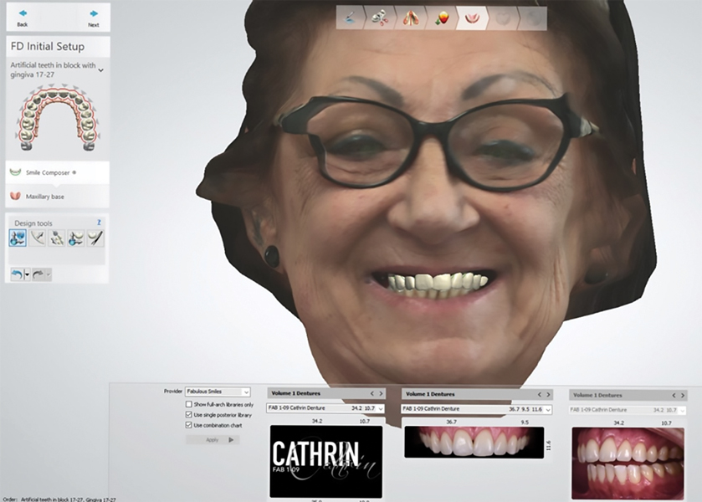Go to the scissors model-trimming workflow step
This screenshot has height=502, width=702.
[382, 18]
